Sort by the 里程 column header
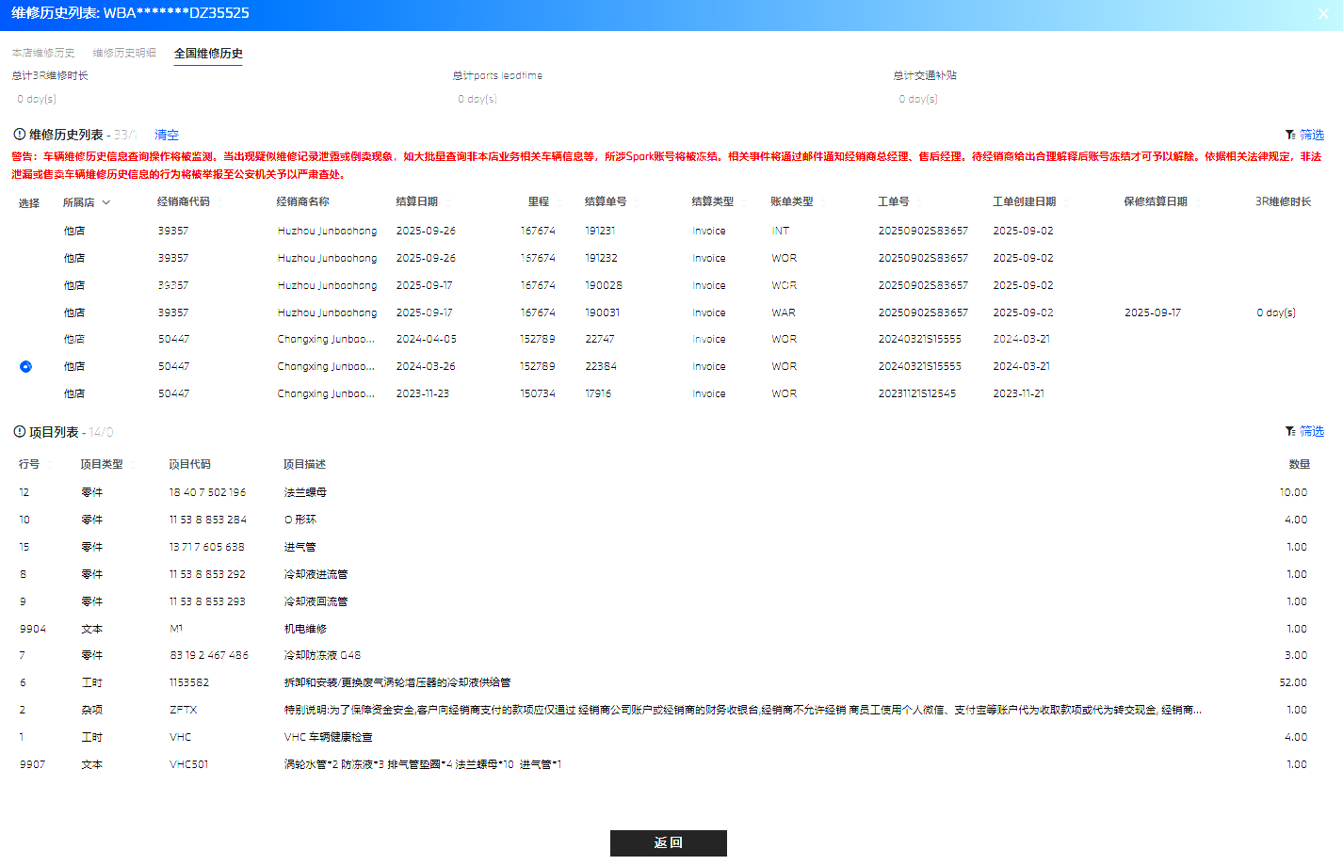The height and width of the screenshot is (865, 1343). 539,201
